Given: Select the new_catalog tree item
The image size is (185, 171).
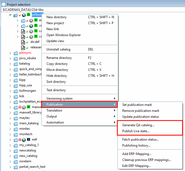Looking at the screenshot, I should [x=28, y=156].
